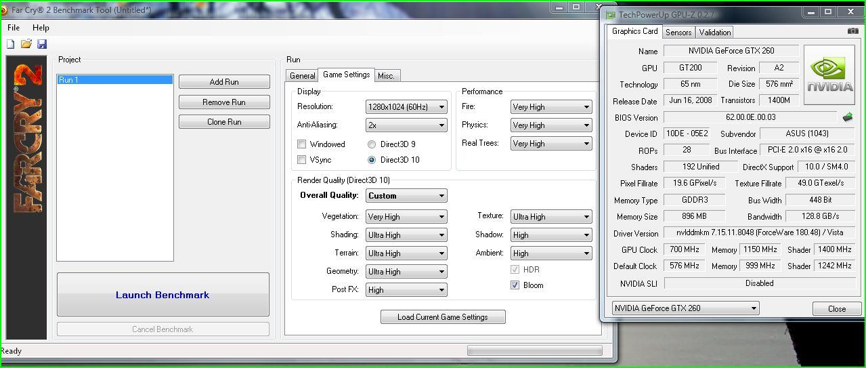Open the Resolution dropdown
Screen dimensions: 866x368
pyautogui.click(x=406, y=107)
